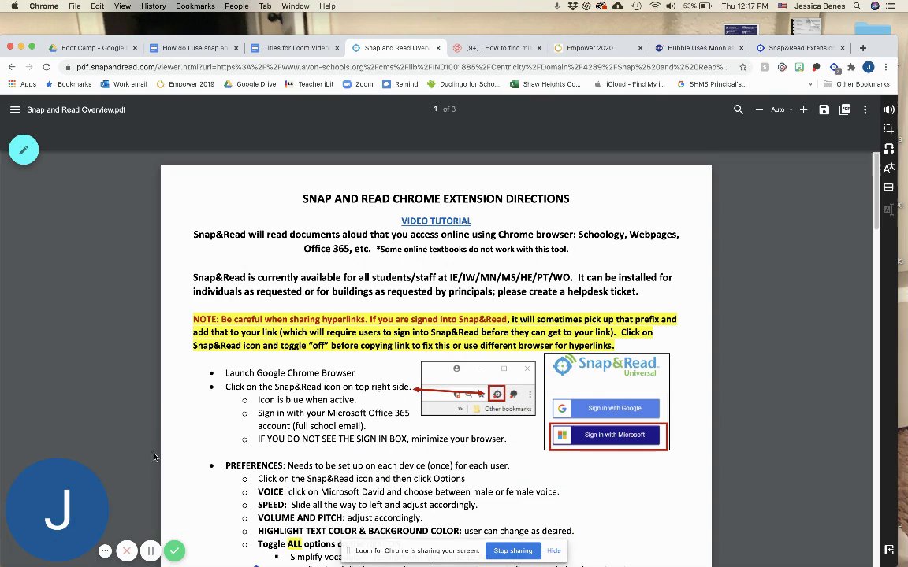Screen dimensions: 908x567
Task: Click the PDF page number field
Action: click(435, 109)
